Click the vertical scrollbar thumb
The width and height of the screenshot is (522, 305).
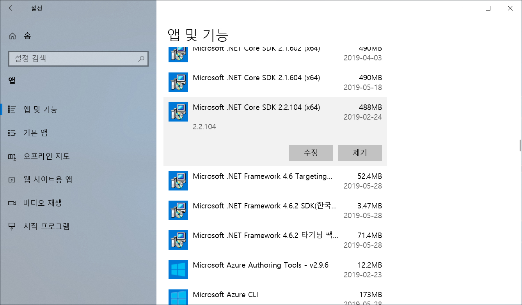[520, 145]
